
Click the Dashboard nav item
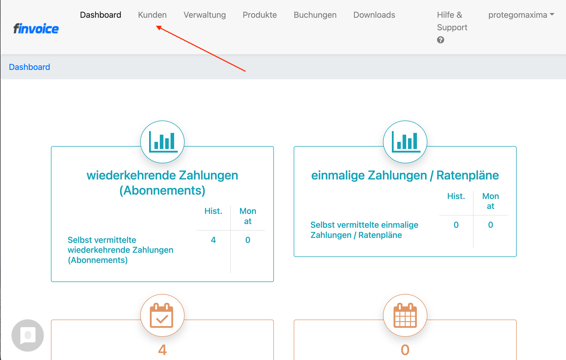(101, 15)
